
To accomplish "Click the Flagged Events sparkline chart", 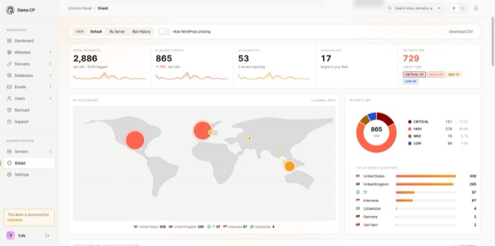I will point(191,76).
